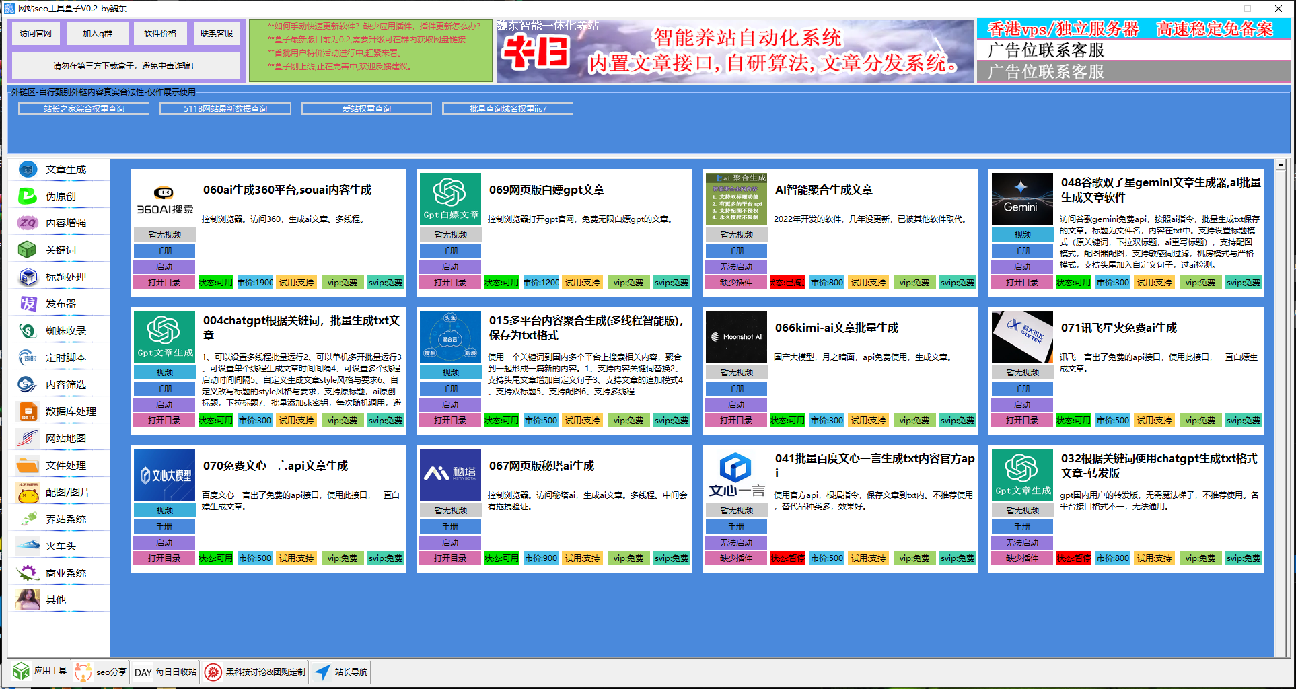The width and height of the screenshot is (1296, 689).
Task: Click the Gemini tool thumbnail
Action: pyautogui.click(x=1022, y=199)
